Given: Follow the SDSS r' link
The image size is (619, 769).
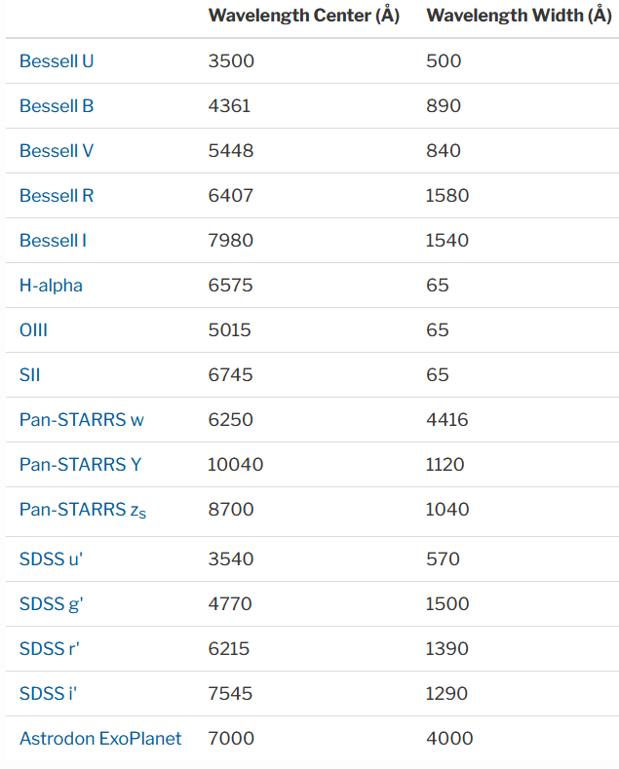Looking at the screenshot, I should pos(48,649).
